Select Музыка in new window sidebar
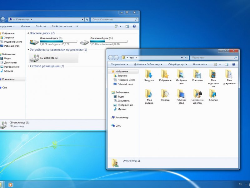This screenshot has height=188, width=250. (x=122, y=109)
